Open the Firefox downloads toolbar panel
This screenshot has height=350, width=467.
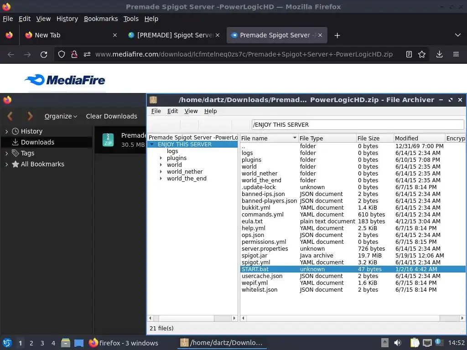(439, 54)
